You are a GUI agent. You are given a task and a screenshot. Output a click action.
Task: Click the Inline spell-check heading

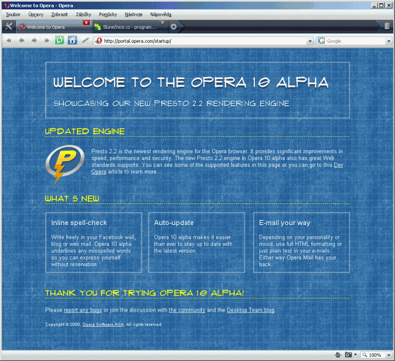coord(79,223)
